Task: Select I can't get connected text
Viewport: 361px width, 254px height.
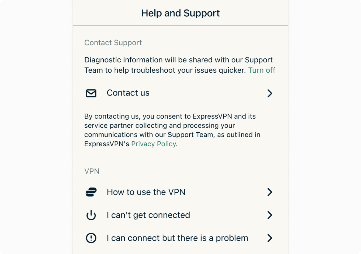Action: (148, 215)
